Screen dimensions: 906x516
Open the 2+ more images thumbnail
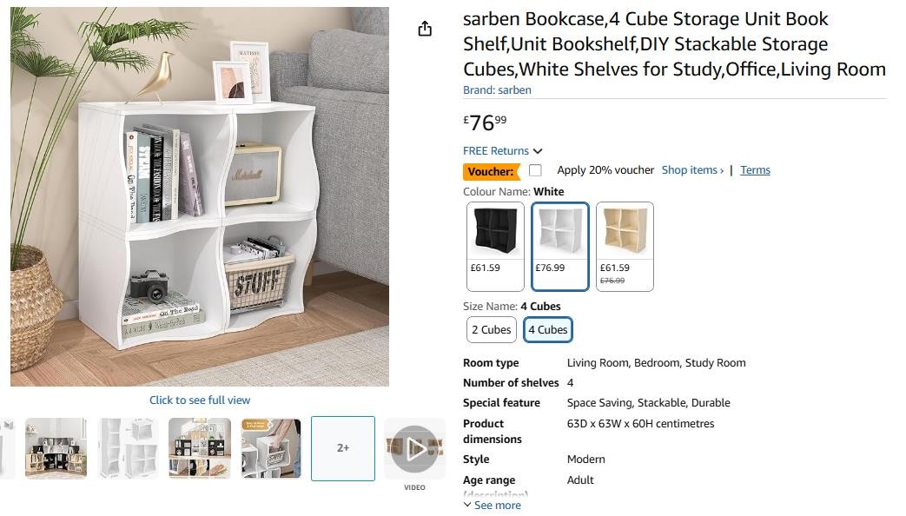(343, 448)
